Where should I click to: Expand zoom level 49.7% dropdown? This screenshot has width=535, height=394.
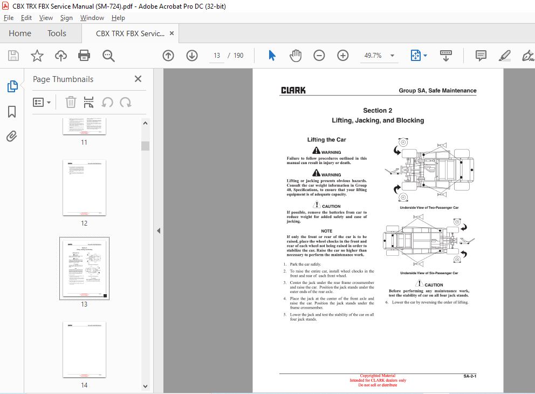click(x=393, y=56)
